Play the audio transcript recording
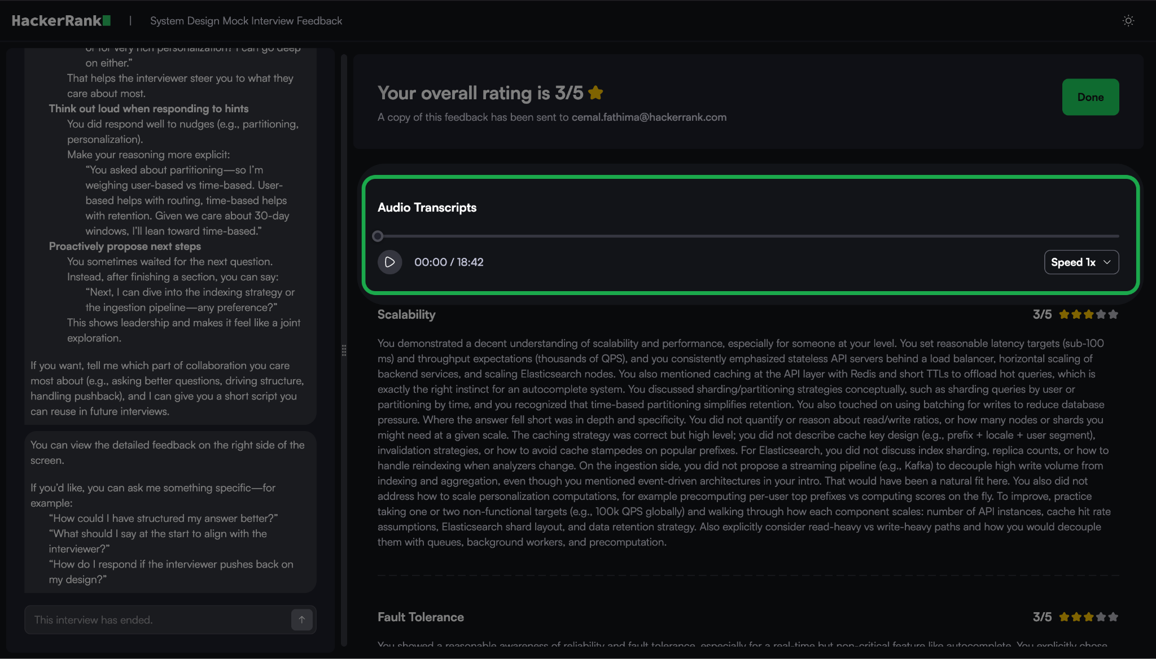Image resolution: width=1156 pixels, height=659 pixels. coord(389,262)
